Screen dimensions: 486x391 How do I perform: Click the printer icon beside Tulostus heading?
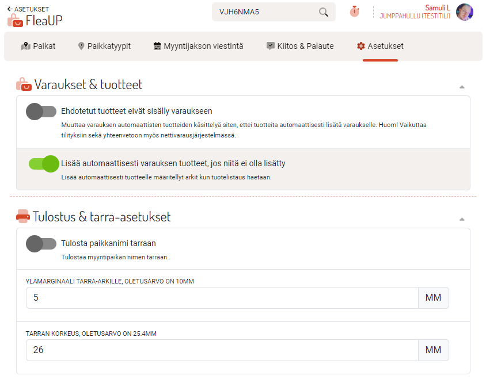[22, 217]
